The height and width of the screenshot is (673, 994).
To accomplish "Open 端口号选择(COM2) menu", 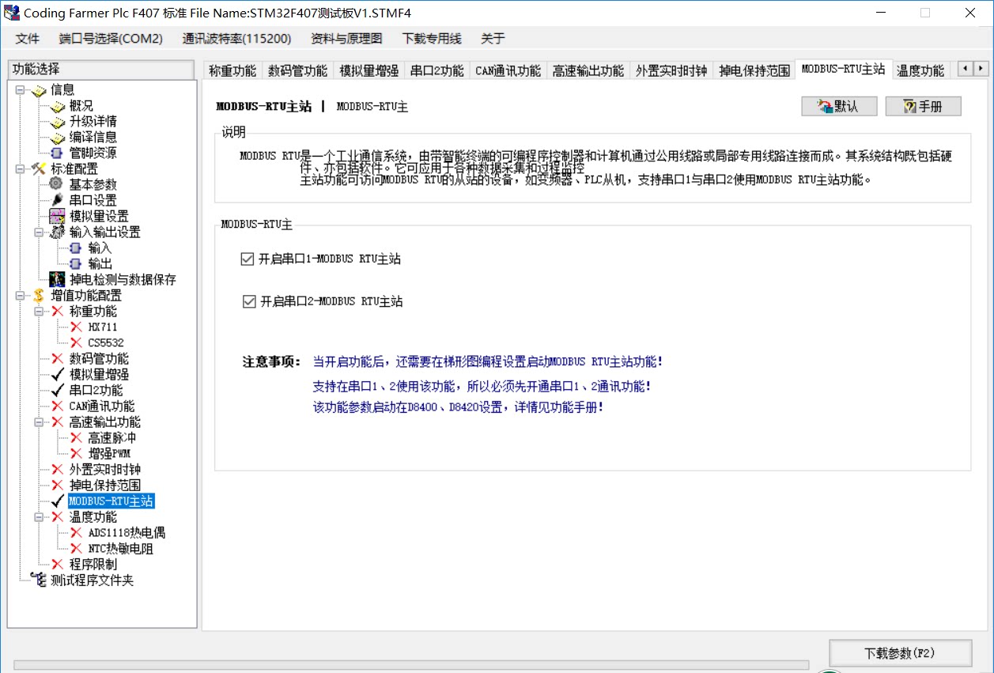I will 111,39.
